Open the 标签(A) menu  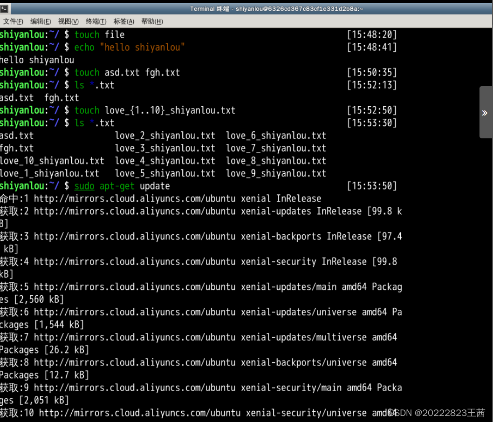coord(123,21)
